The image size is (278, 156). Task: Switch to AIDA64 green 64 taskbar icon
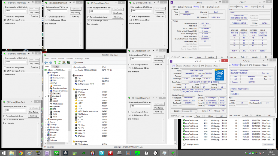tap(56, 153)
